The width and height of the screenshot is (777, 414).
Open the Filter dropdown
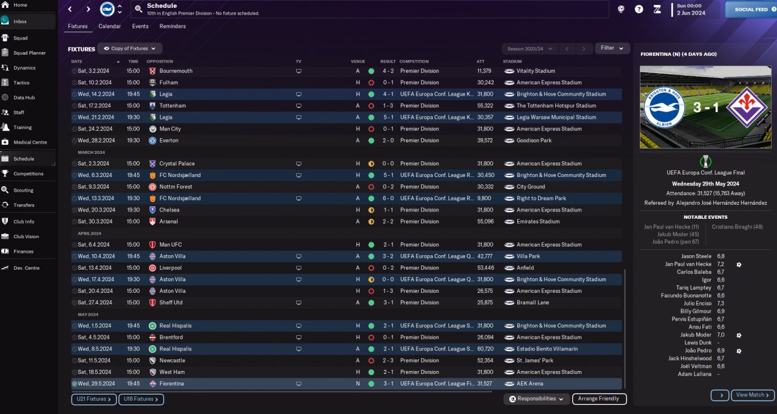pos(612,48)
